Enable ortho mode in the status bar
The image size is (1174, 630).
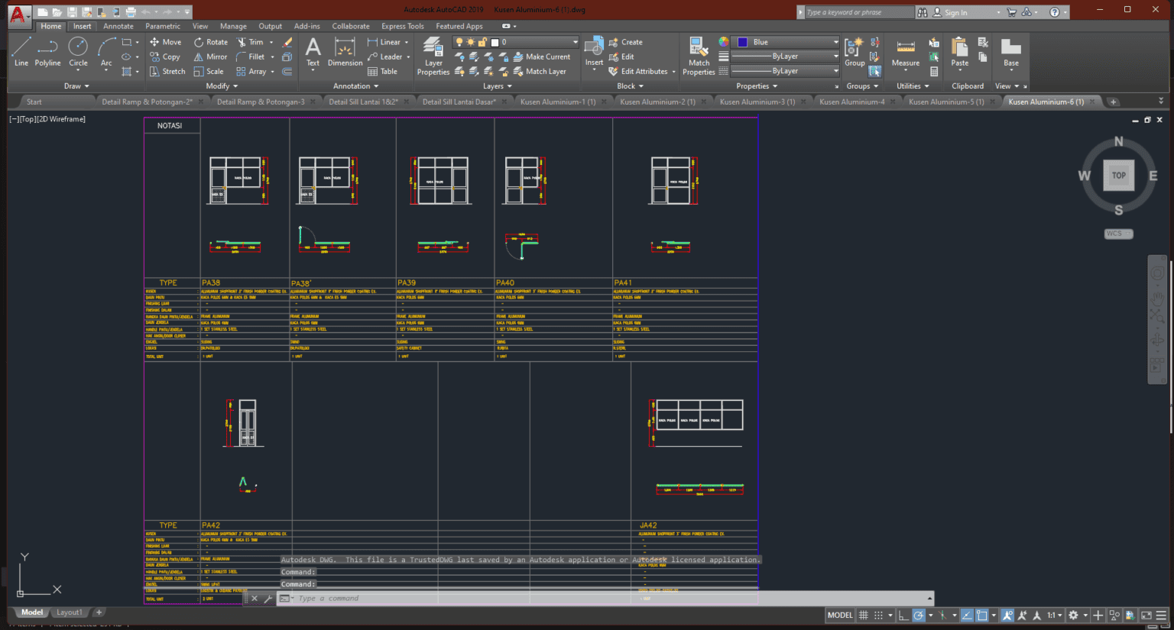pos(904,615)
